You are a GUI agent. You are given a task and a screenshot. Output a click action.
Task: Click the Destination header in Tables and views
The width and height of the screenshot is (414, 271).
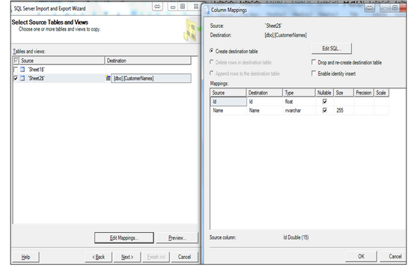(148, 61)
